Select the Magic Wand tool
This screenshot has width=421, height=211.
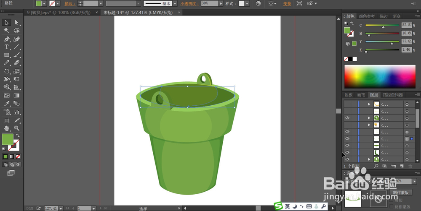[x=7, y=31]
